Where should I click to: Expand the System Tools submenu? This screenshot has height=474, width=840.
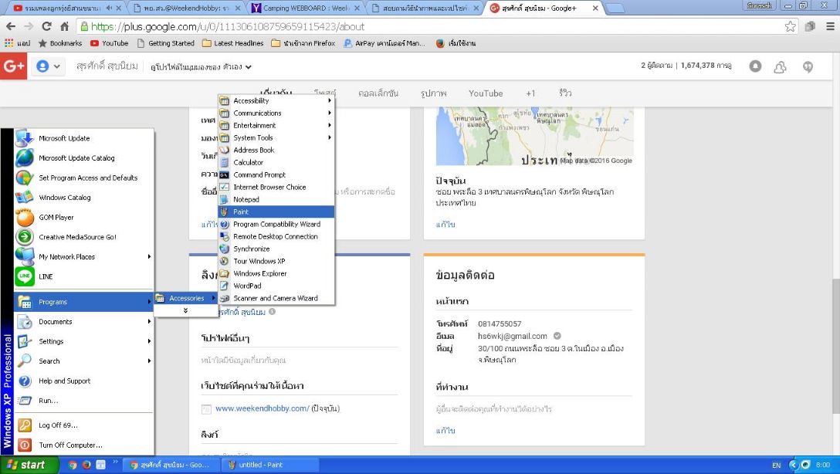coord(253,137)
